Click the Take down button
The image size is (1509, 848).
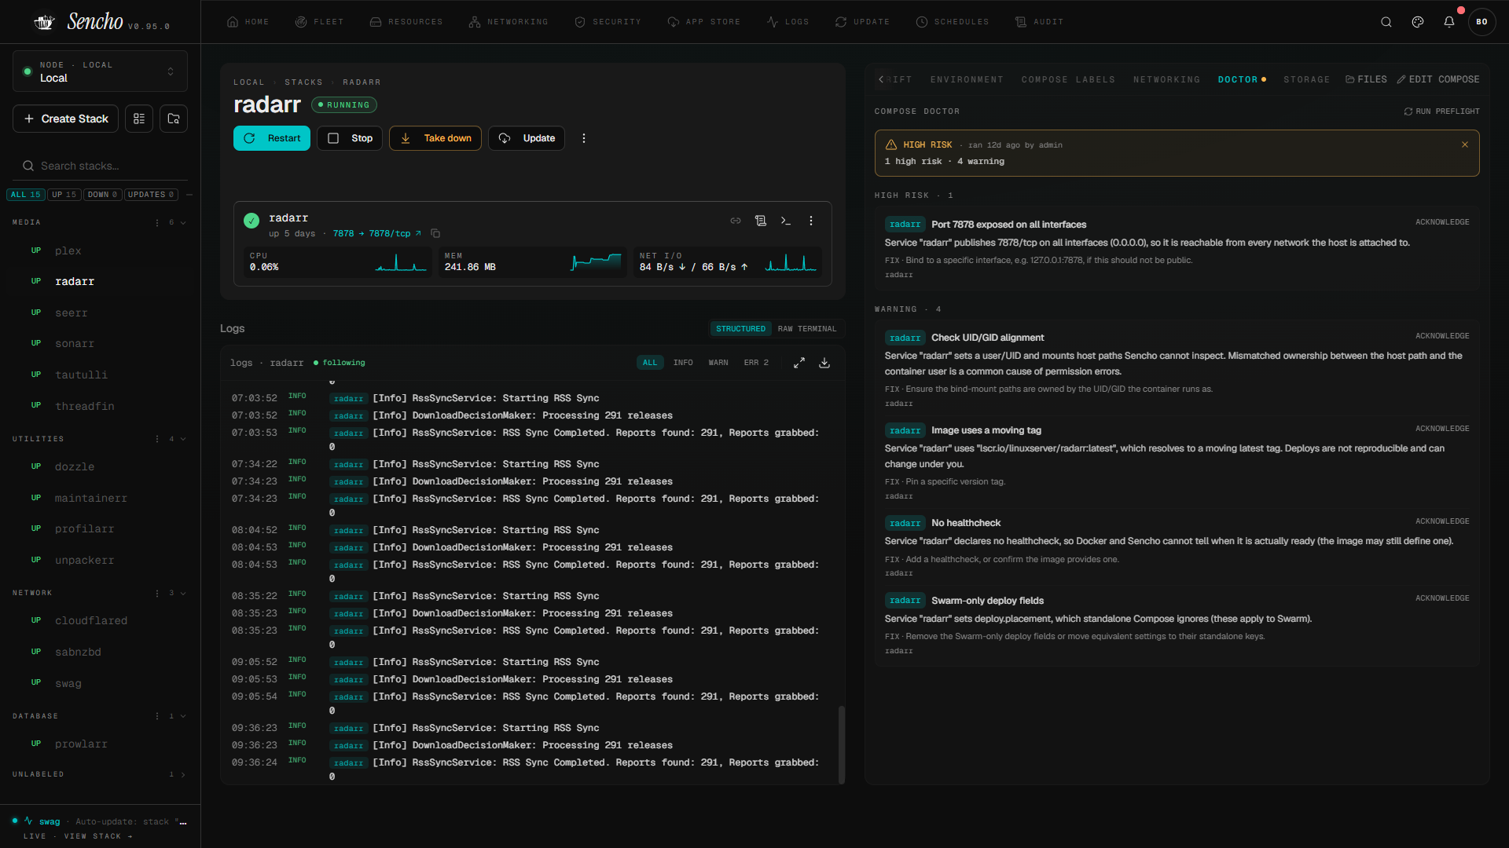[x=435, y=138]
